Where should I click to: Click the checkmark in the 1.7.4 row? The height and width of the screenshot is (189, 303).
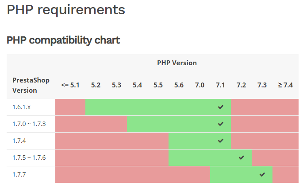[220, 141]
